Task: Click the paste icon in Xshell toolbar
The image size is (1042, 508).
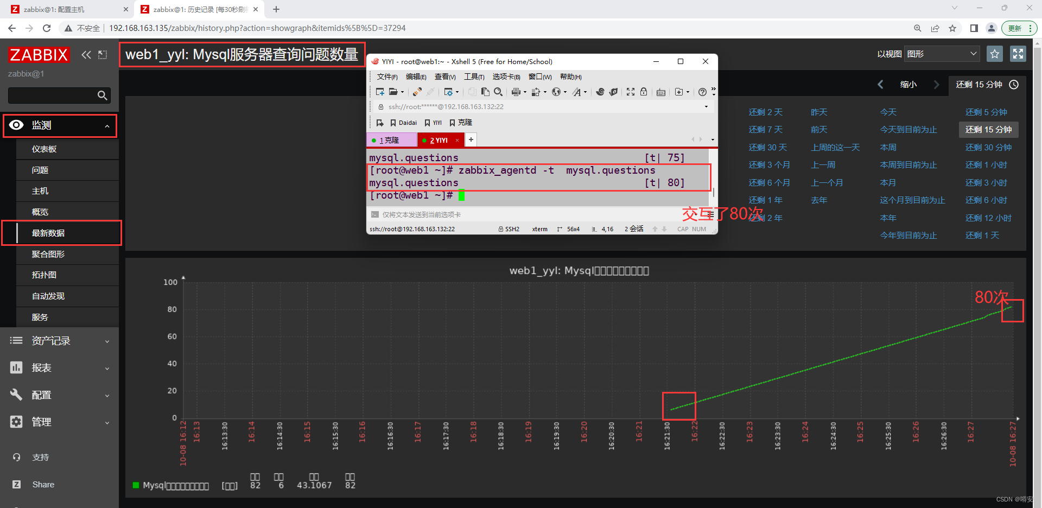Action: tap(485, 92)
